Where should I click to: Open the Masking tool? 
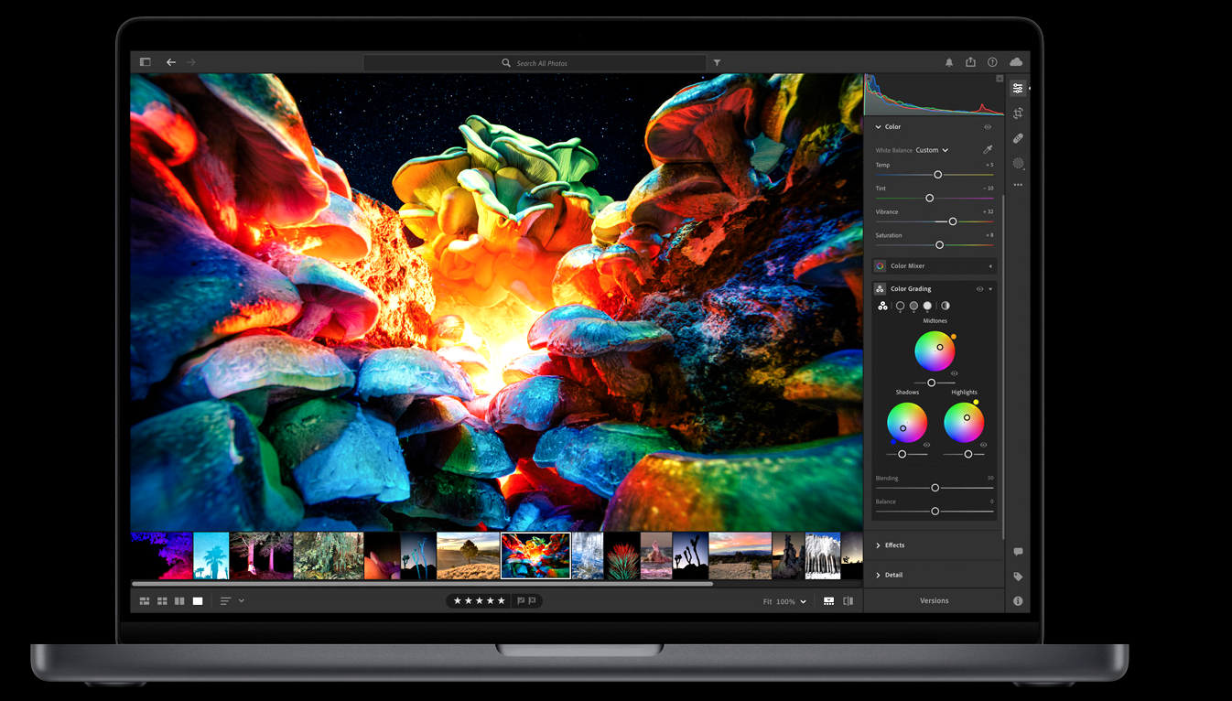1018,164
